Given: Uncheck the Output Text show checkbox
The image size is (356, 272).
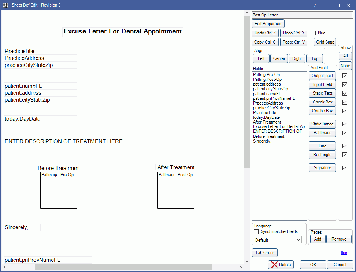Looking at the screenshot, I should (x=345, y=76).
